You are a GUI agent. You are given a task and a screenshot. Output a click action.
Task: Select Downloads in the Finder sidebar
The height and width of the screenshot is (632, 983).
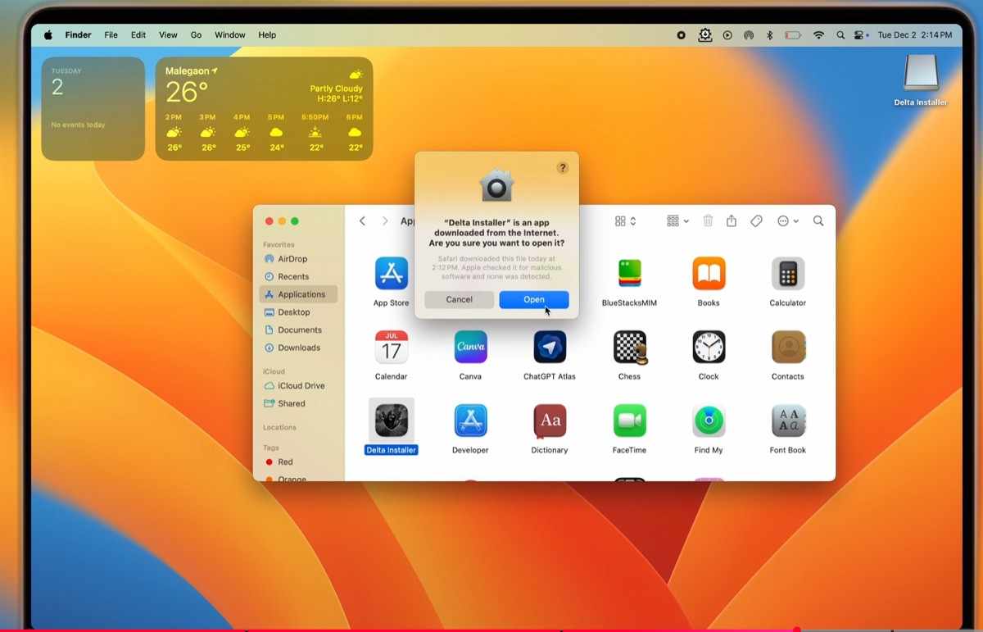pyautogui.click(x=298, y=348)
